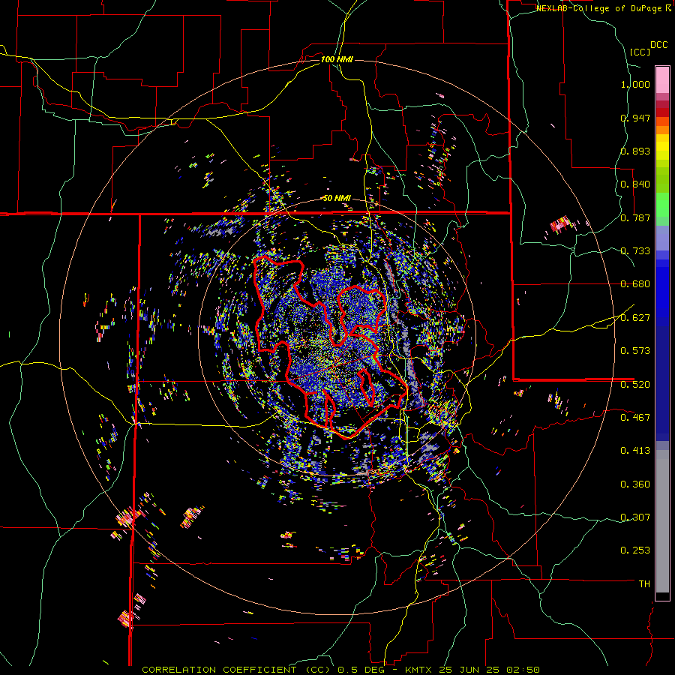Click the 0.947 legend value
The width and height of the screenshot is (675, 675).
[635, 118]
